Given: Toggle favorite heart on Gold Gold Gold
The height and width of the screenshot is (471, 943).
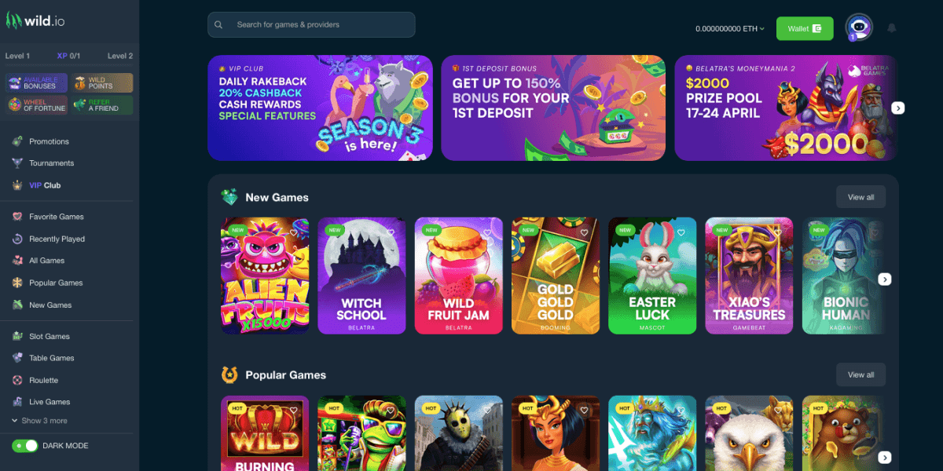Looking at the screenshot, I should point(584,232).
